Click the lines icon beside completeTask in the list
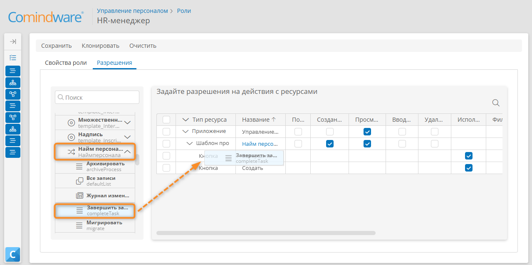532x265 pixels. click(x=80, y=211)
